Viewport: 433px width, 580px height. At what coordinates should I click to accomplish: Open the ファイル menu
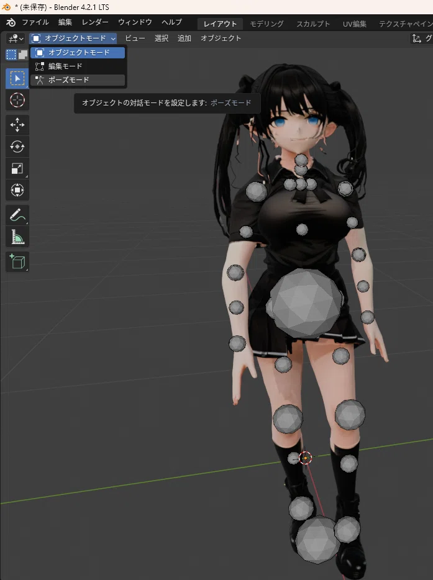(x=35, y=22)
